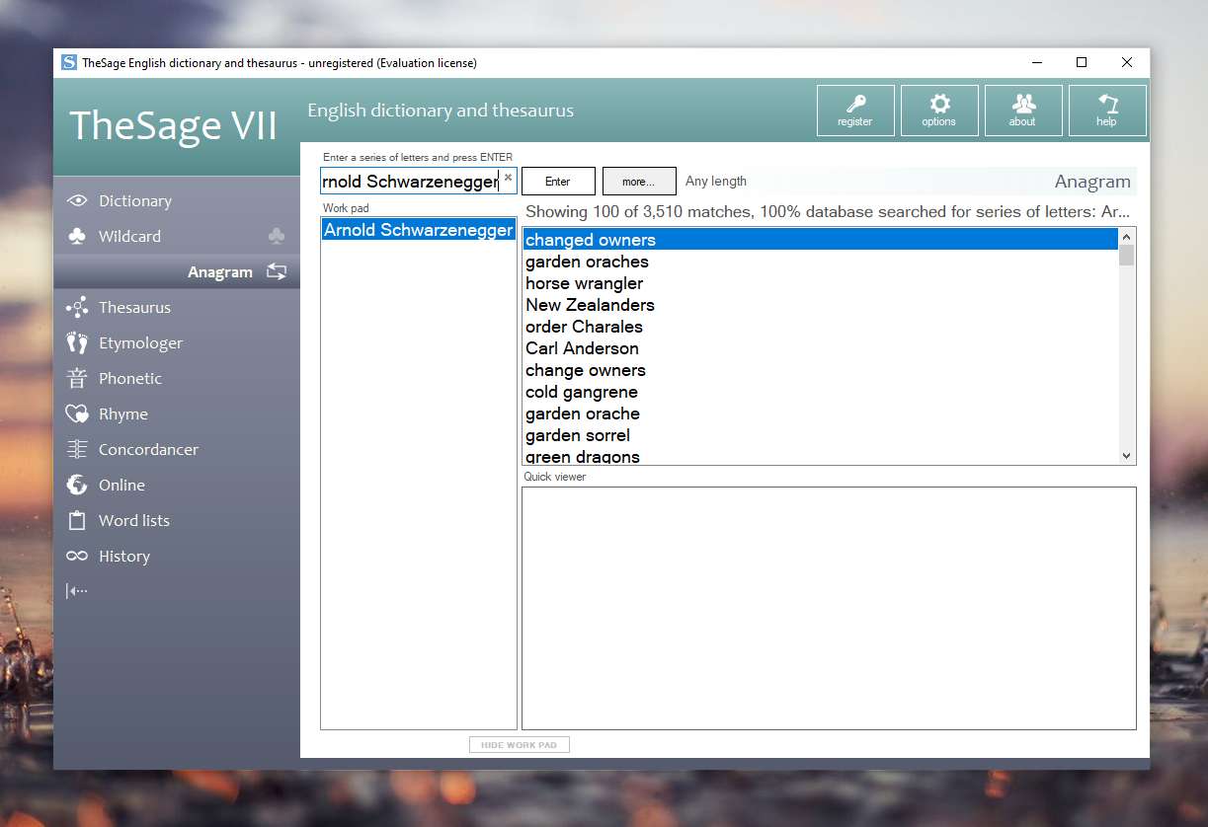Screen dimensions: 1208x827
Task: Clear the anagram input with x
Action: tap(508, 178)
